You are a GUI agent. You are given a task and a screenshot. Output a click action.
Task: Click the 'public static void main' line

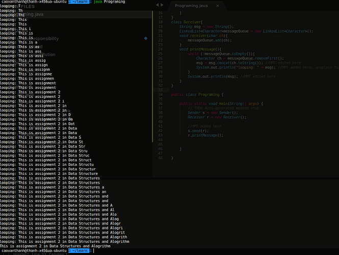[221, 104]
